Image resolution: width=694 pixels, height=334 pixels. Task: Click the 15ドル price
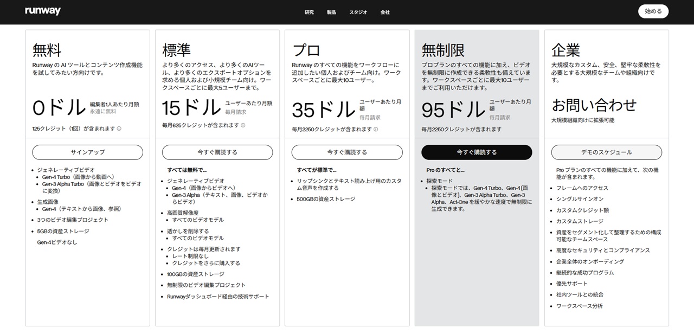pyautogui.click(x=191, y=108)
